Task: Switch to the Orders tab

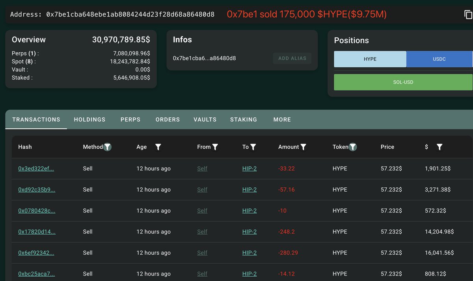Action: (168, 119)
